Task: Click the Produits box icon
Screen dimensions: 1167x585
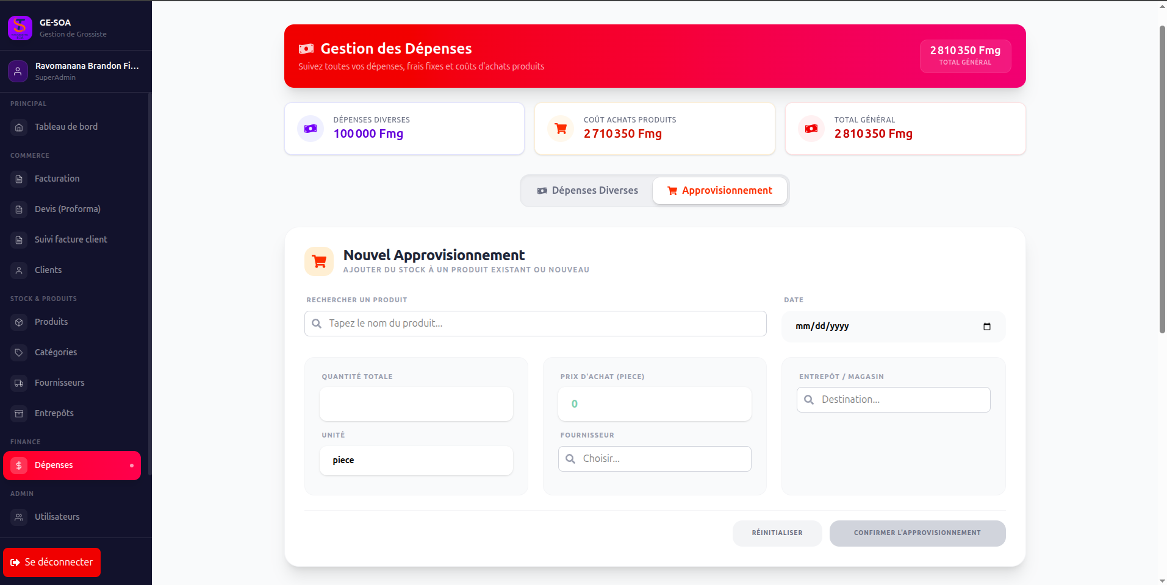Action: point(19,322)
